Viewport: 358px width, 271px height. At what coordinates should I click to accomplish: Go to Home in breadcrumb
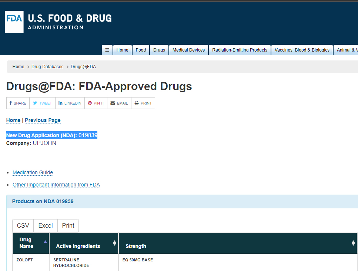coord(18,67)
